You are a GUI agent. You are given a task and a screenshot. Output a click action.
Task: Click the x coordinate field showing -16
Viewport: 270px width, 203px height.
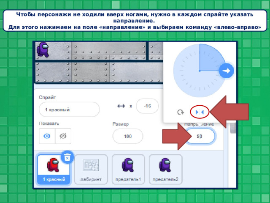(x=147, y=106)
